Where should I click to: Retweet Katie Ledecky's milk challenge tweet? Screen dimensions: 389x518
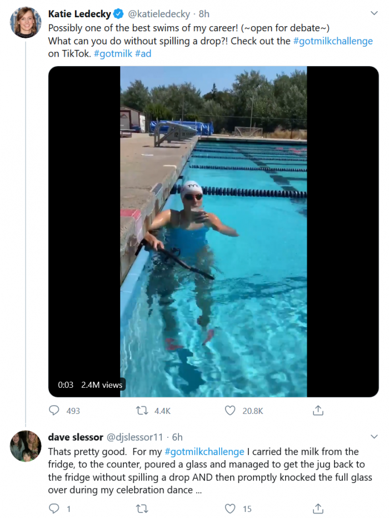pos(142,411)
